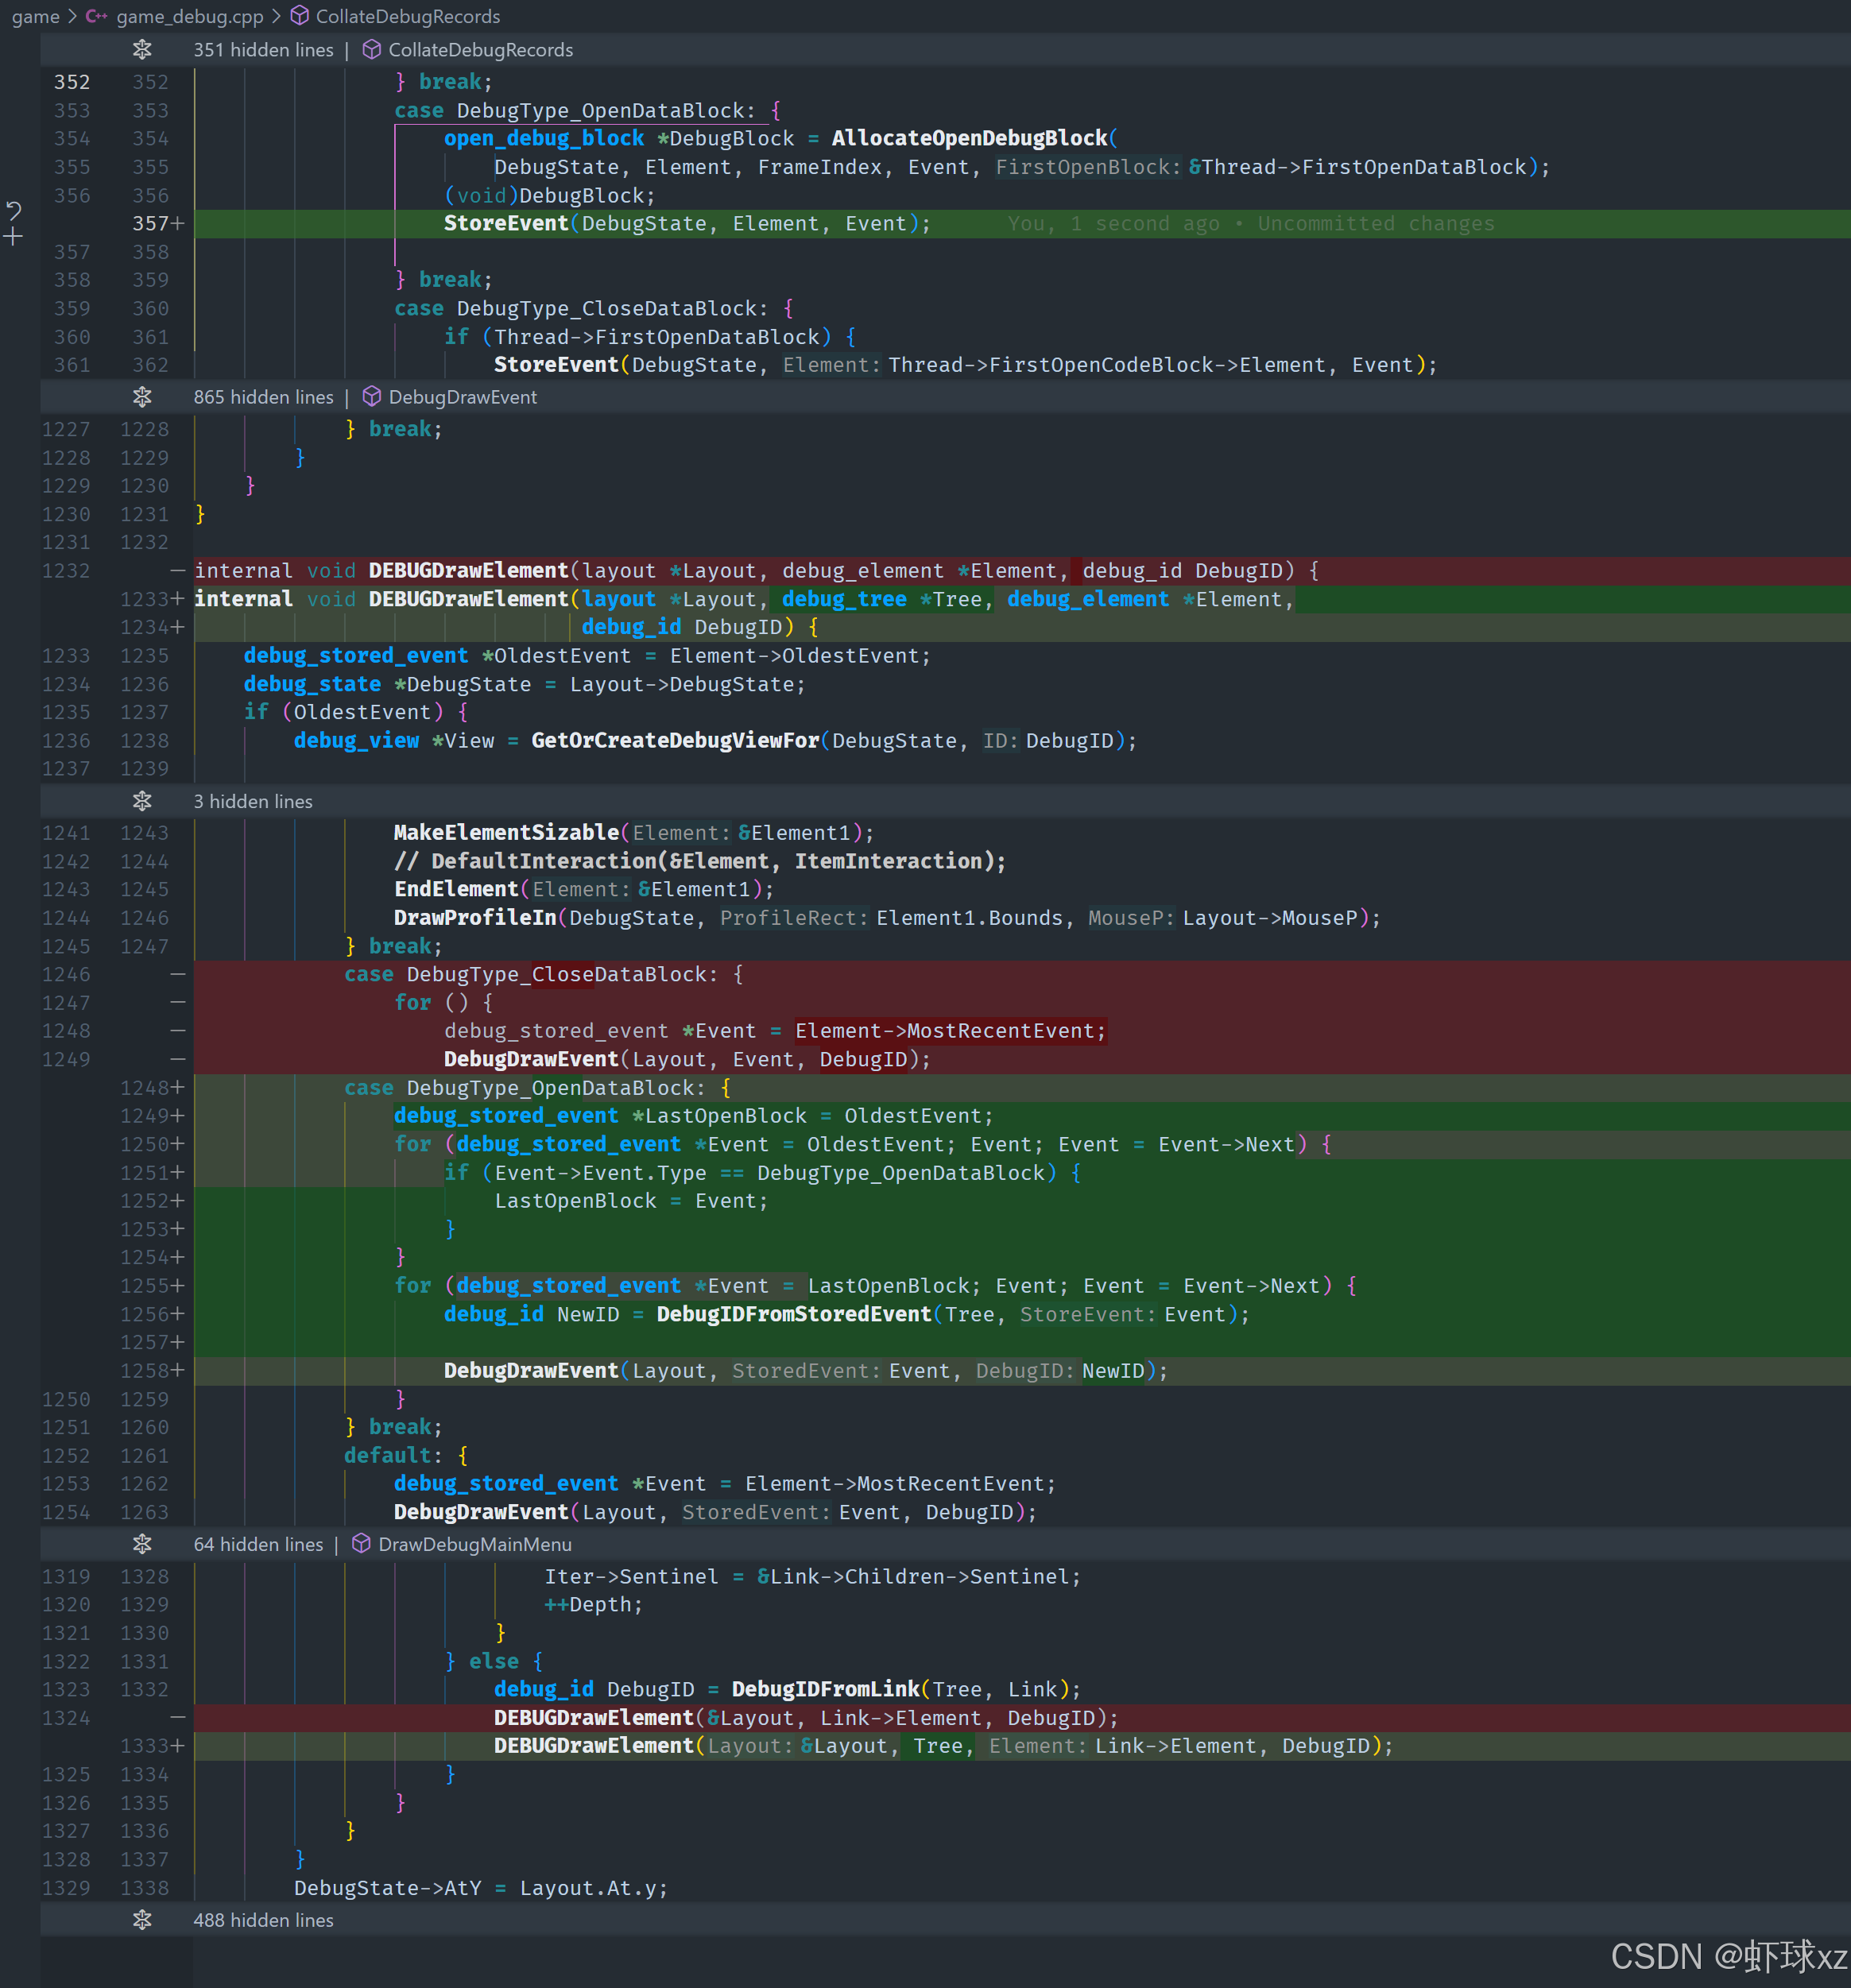Click cube symbol icon before DebugDrawEvent
Viewport: 1851px width, 1988px height.
click(371, 397)
